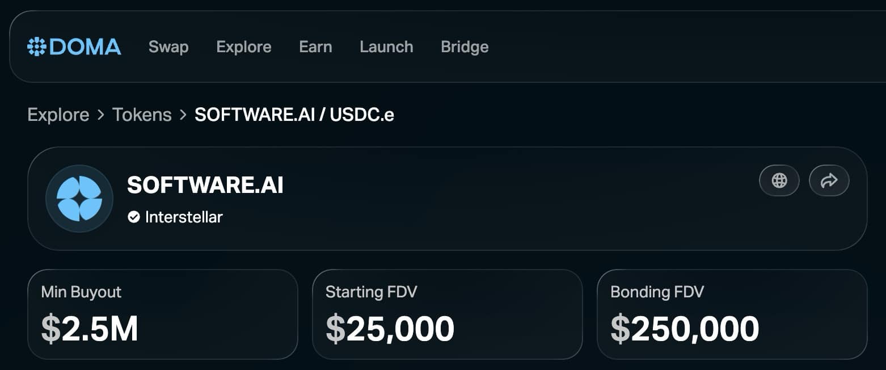Switch to the Swap section

(168, 47)
